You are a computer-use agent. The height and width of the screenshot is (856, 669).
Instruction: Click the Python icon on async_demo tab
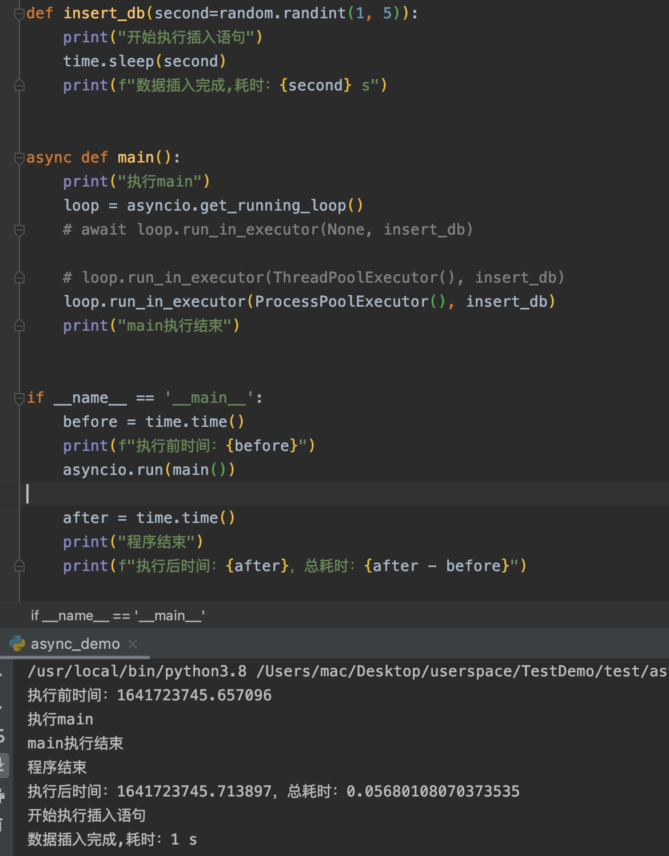pyautogui.click(x=17, y=644)
